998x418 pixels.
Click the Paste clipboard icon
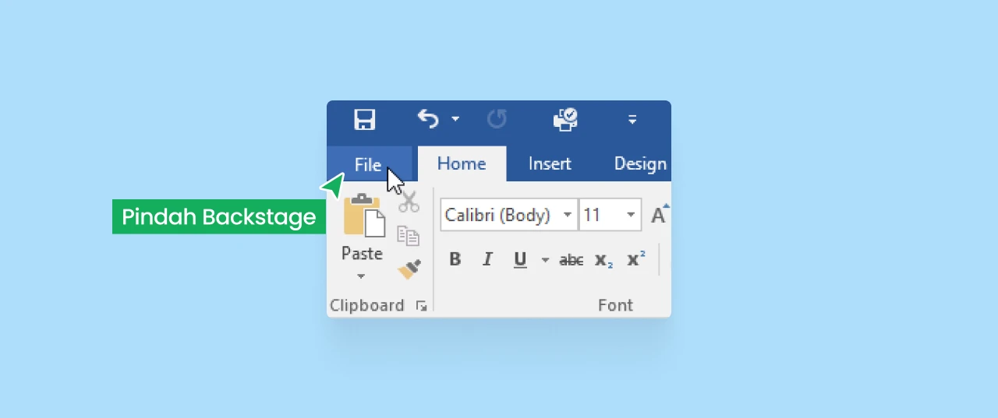[x=364, y=216]
